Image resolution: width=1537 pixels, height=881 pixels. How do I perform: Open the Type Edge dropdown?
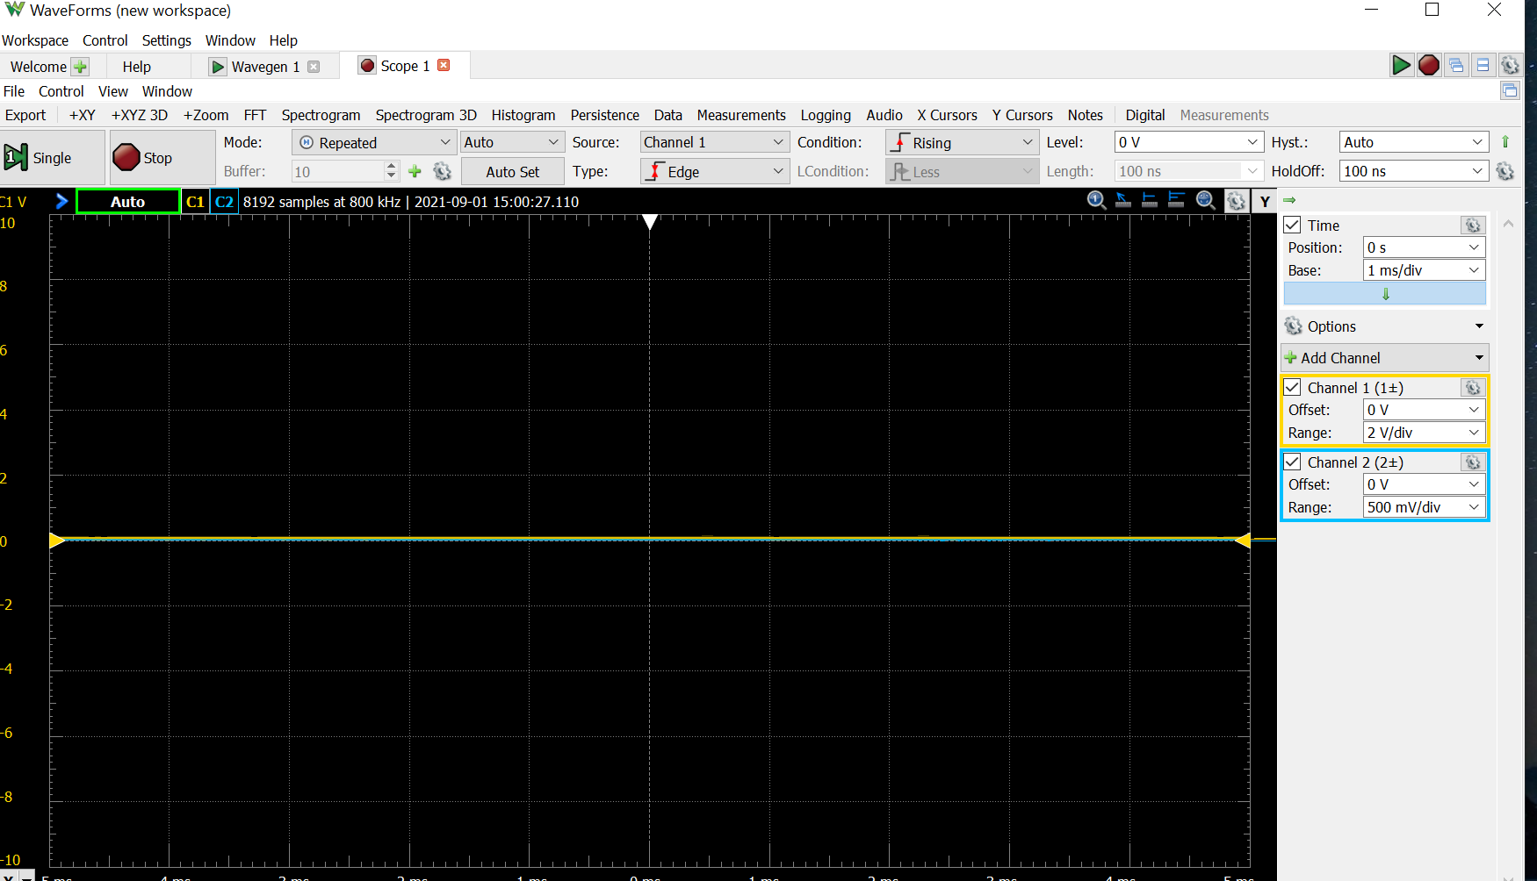click(714, 171)
